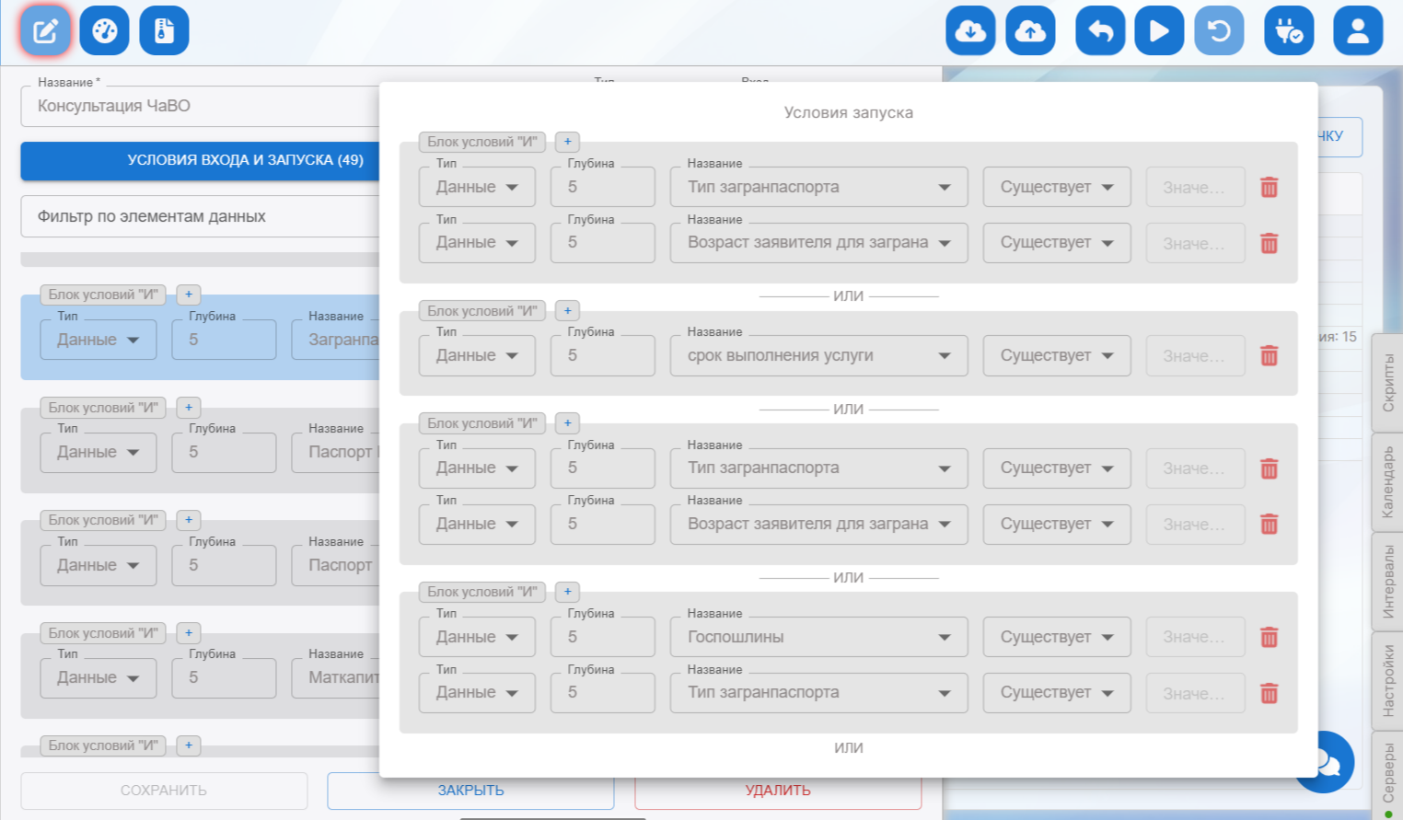Click the cloud download icon
Screen dimensions: 1403x820
[970, 31]
